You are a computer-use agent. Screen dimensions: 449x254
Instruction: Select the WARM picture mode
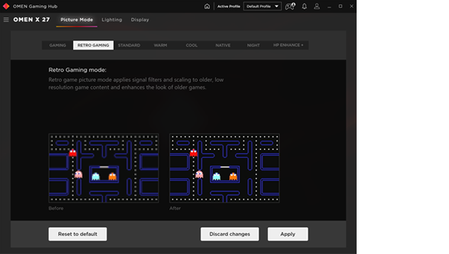pyautogui.click(x=160, y=45)
